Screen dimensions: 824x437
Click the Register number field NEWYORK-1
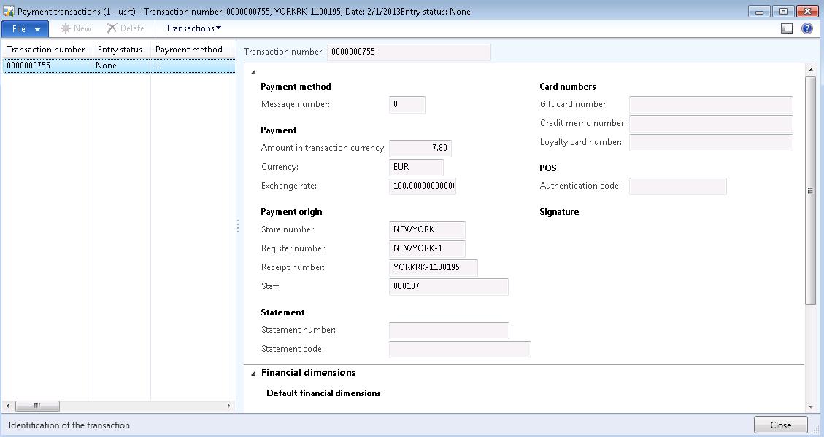coord(427,248)
